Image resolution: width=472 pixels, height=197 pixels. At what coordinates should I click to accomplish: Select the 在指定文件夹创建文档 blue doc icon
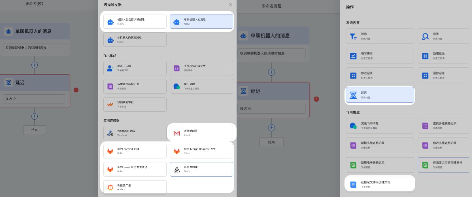(353, 185)
